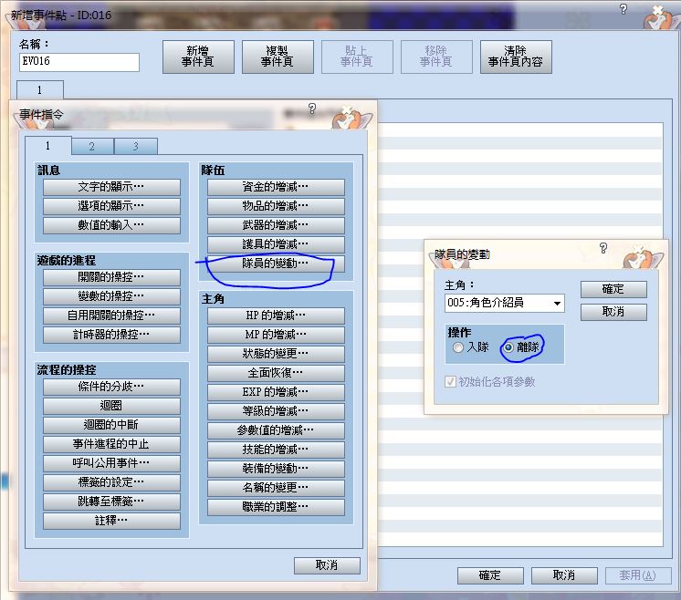Open the 參數值的增減 command
The width and height of the screenshot is (681, 600).
276,430
